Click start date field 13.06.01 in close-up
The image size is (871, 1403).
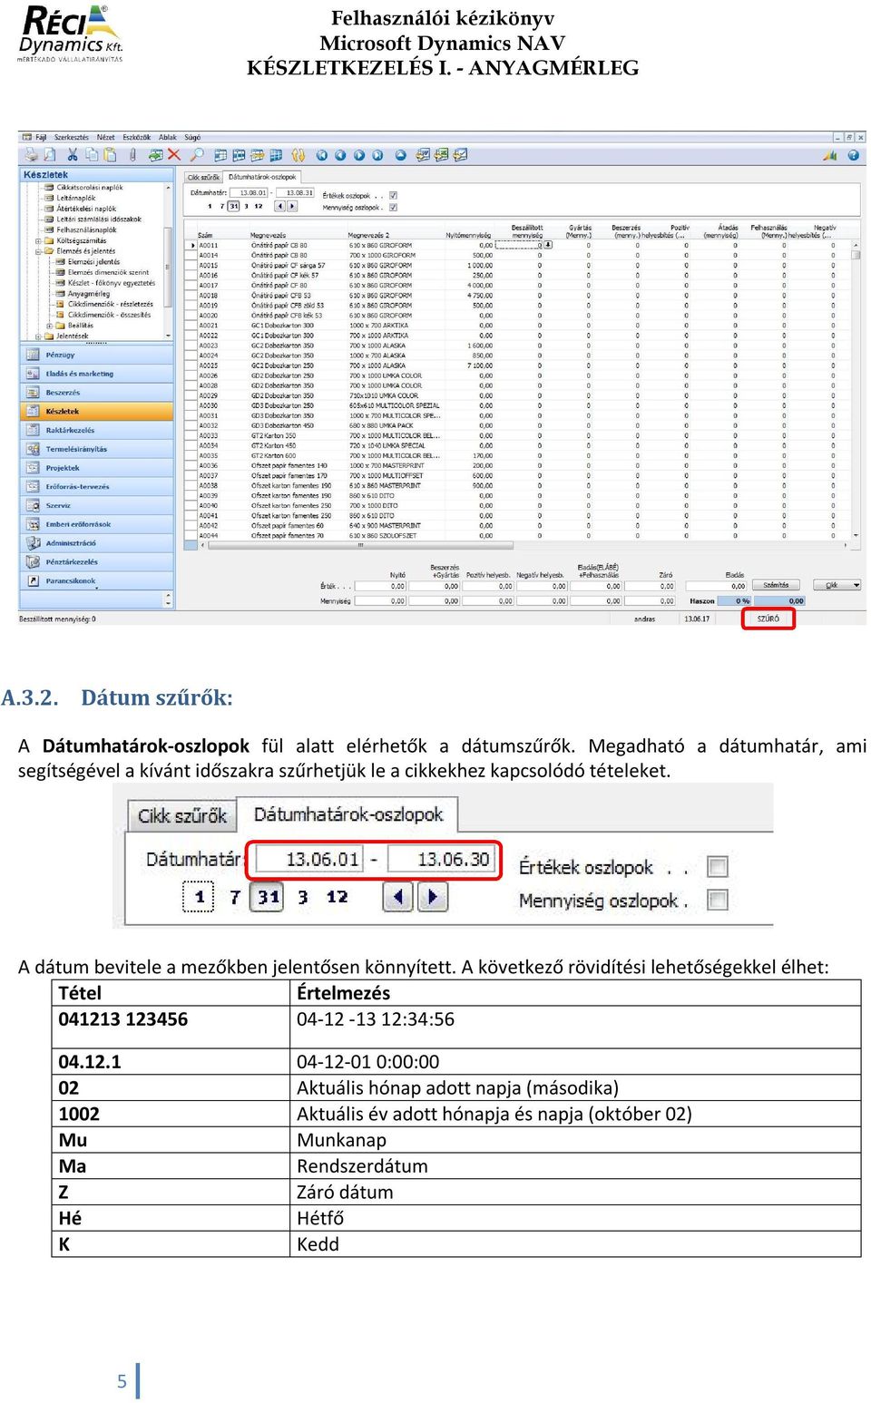309,858
